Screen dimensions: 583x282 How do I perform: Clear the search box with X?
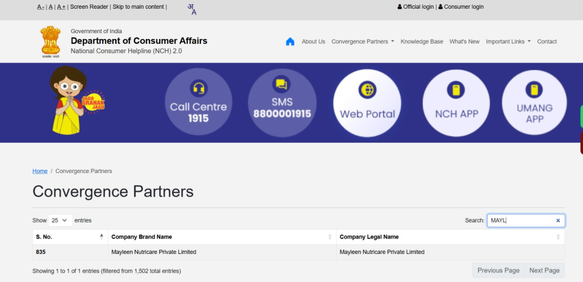[x=558, y=220]
